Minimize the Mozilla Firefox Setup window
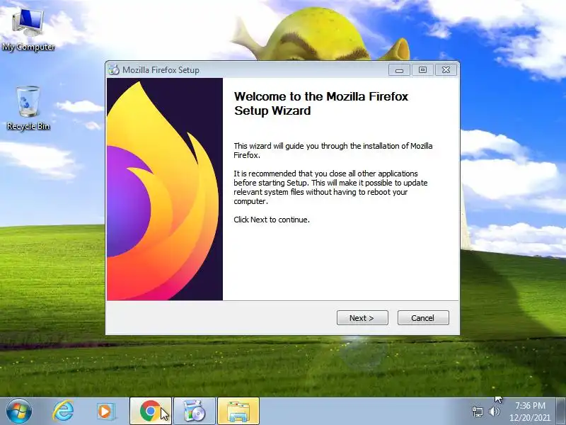Viewport: 566px width, 425px height. point(399,69)
